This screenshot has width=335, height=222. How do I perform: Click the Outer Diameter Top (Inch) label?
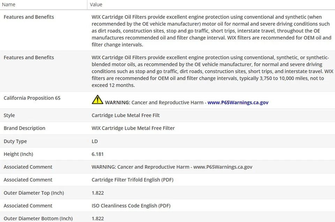click(x=34, y=193)
